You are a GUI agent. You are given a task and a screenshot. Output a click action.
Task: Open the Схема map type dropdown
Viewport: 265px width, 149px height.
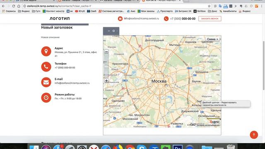[x=212, y=39]
